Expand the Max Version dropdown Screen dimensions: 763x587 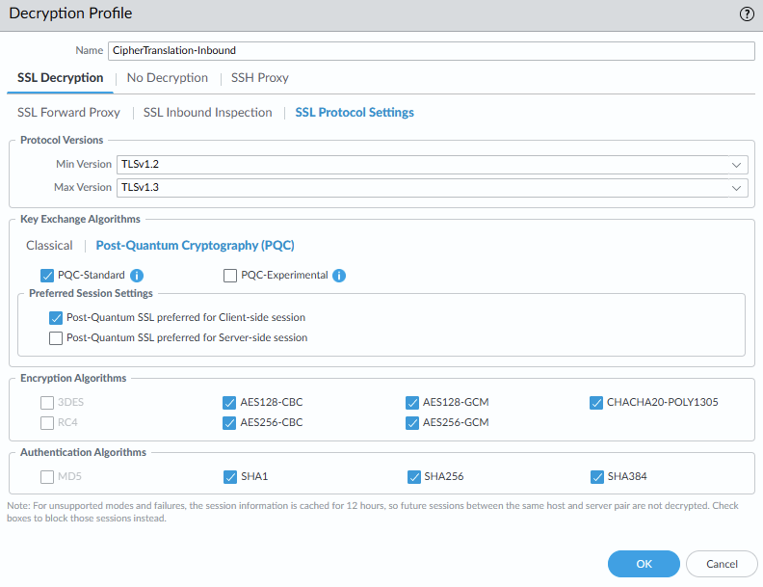coord(432,187)
